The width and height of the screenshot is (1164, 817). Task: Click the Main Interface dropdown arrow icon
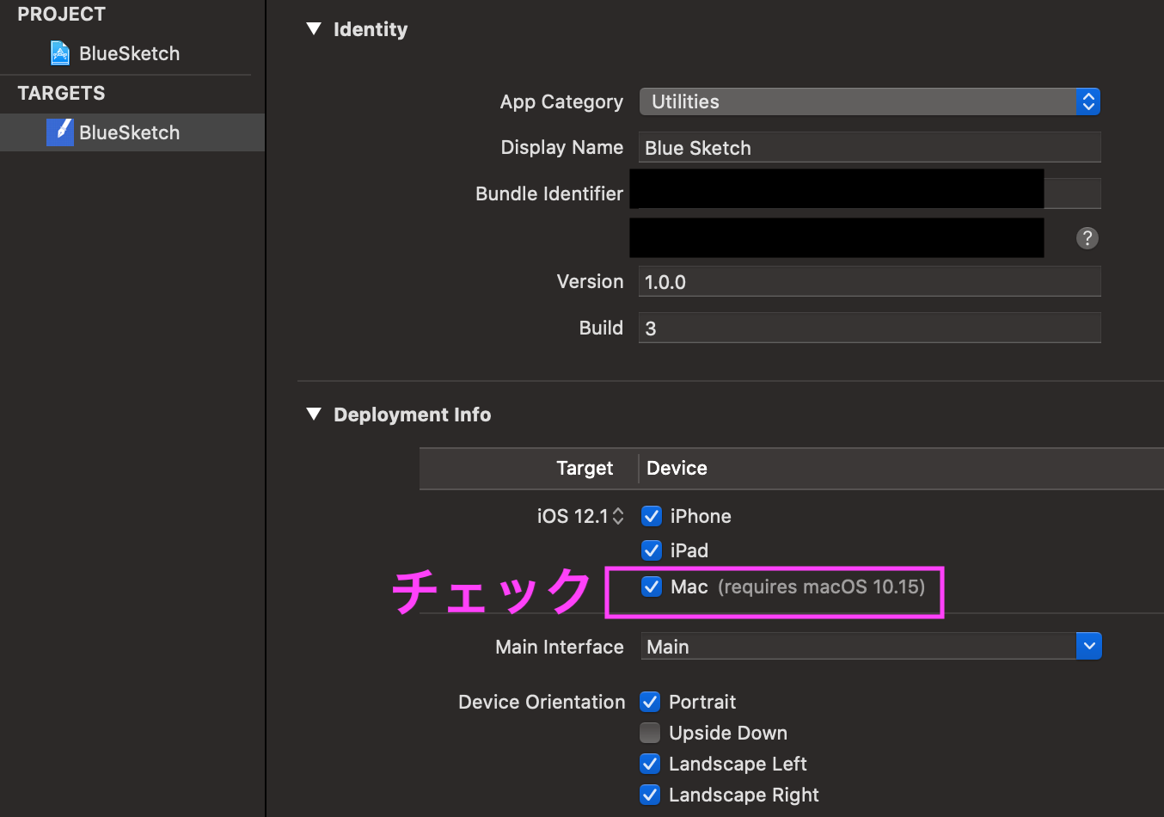coord(1089,646)
